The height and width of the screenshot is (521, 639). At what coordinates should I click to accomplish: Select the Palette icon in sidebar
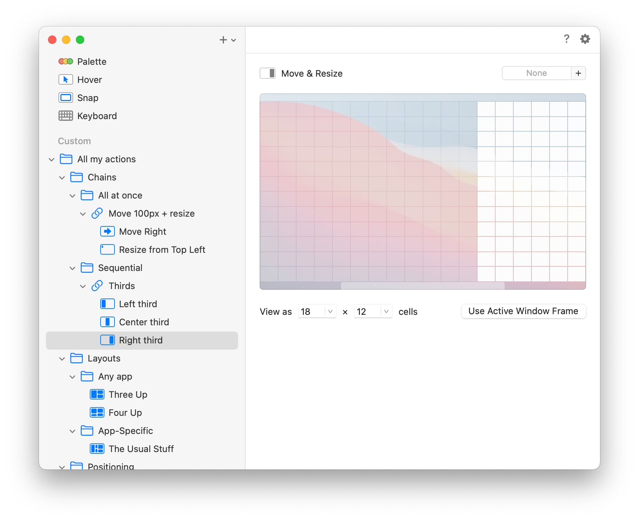[65, 62]
